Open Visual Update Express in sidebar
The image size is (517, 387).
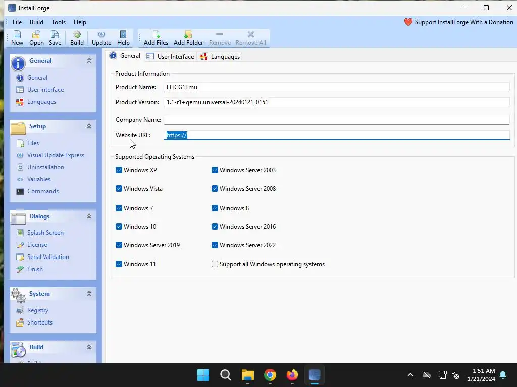(51, 155)
